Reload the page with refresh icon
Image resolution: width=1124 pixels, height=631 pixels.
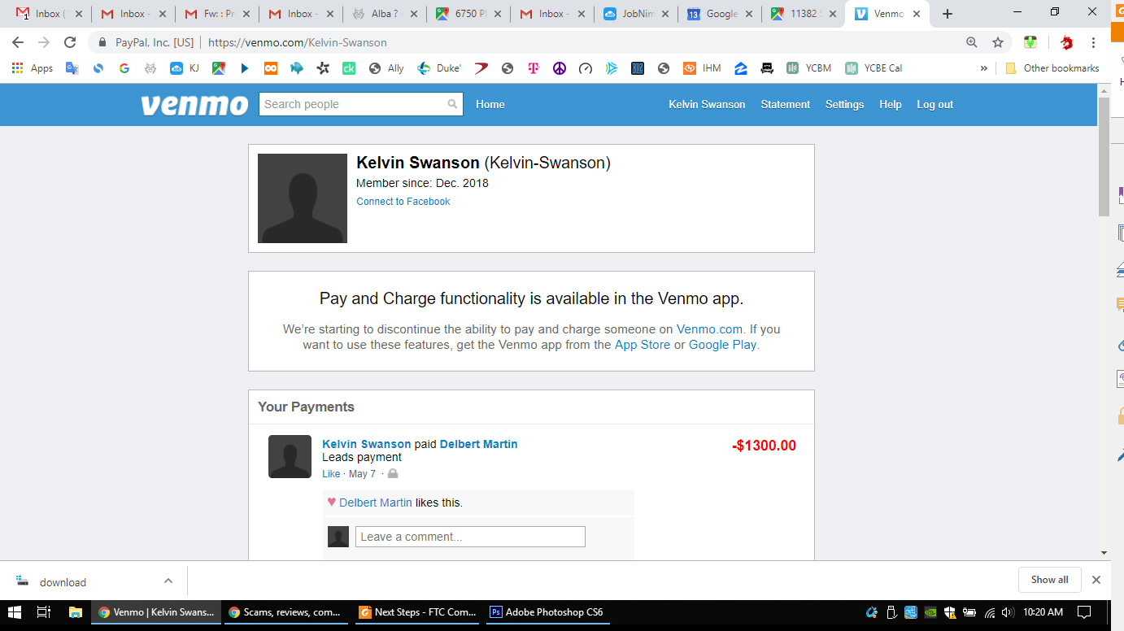pos(70,42)
